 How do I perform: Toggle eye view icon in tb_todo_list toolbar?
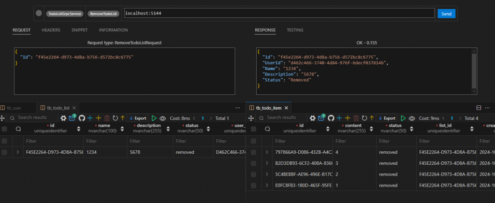[162, 118]
